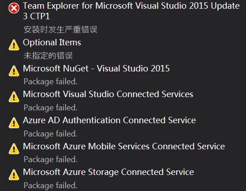
Task: Click the warning icon for Azure Mobile Services
Action: click(x=14, y=149)
